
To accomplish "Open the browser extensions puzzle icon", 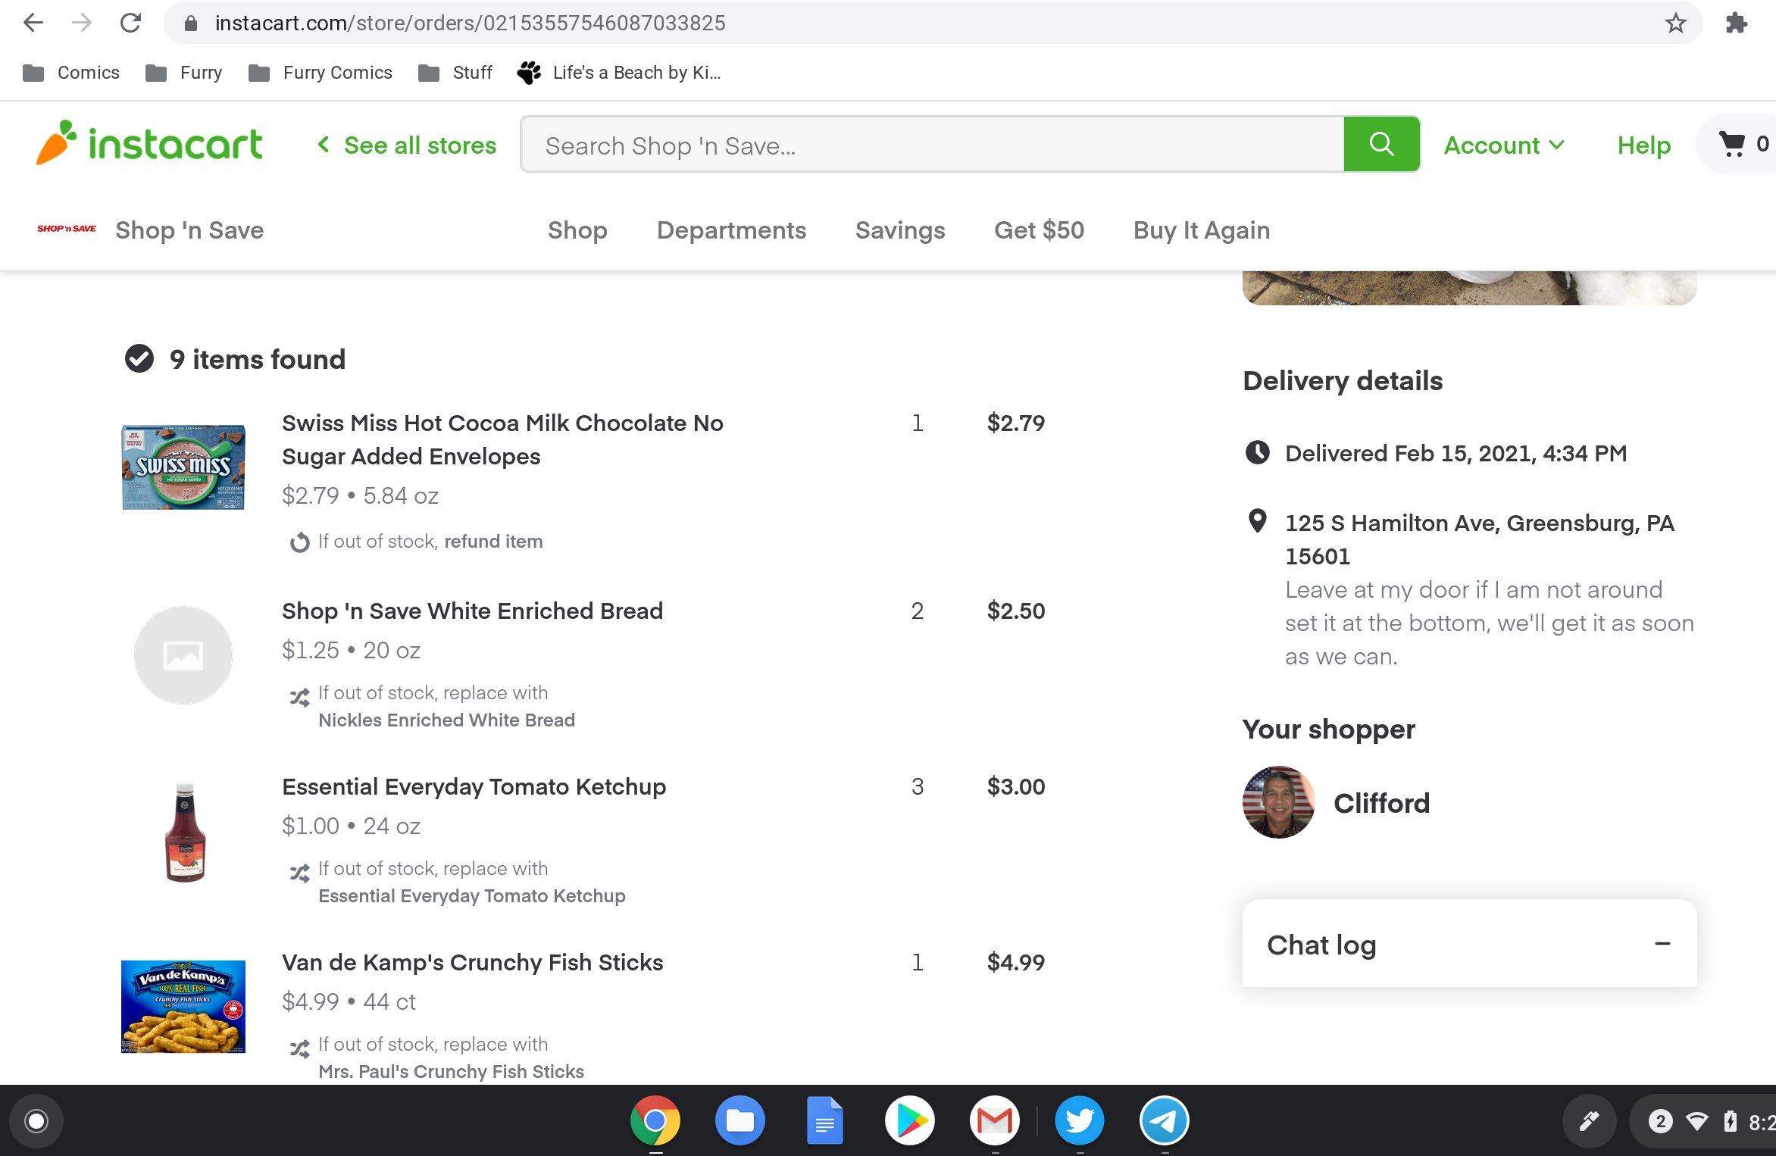I will tap(1737, 23).
